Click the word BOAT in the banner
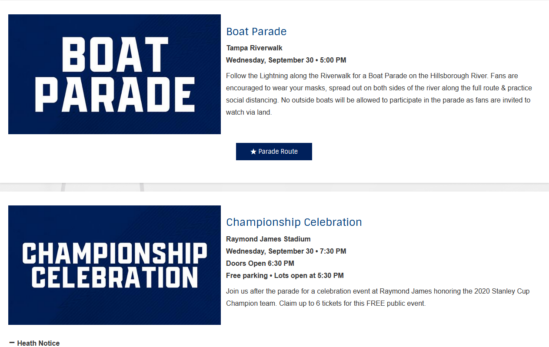This screenshot has width=549, height=347. coord(114,54)
